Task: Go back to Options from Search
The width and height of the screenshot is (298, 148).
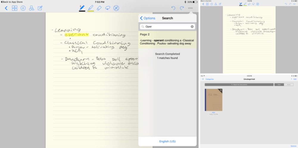Action: click(x=148, y=18)
